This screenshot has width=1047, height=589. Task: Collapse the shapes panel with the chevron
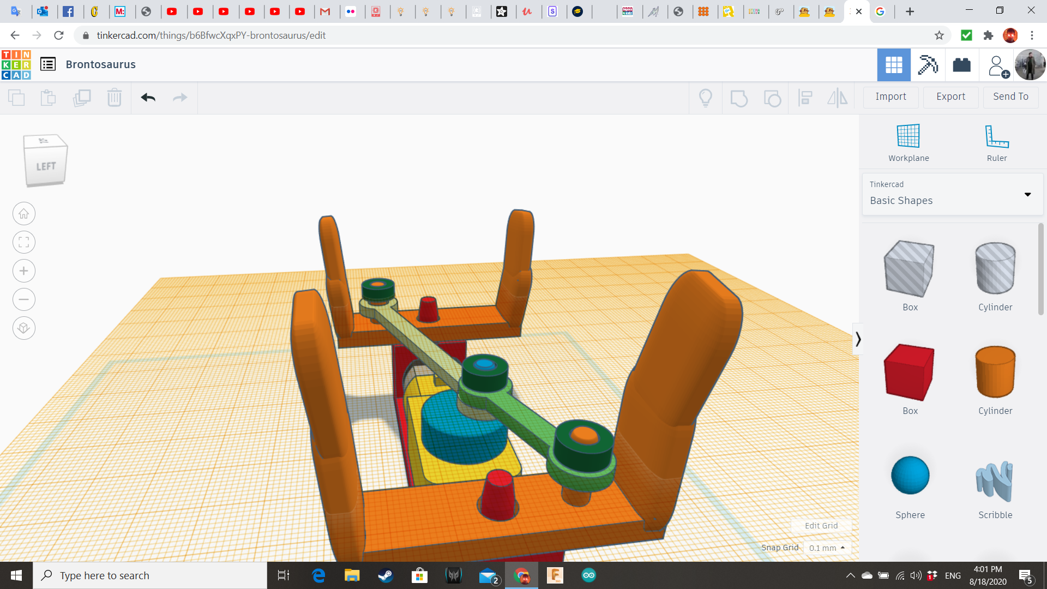click(858, 339)
